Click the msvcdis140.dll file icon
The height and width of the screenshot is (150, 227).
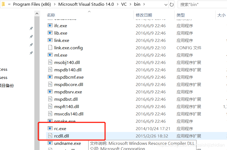pos(50,114)
